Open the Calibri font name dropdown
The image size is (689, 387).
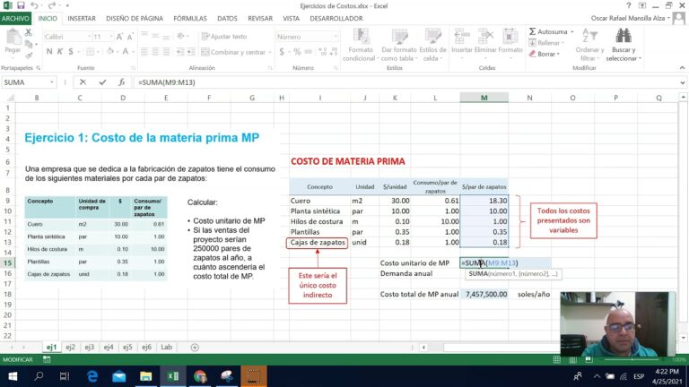89,37
